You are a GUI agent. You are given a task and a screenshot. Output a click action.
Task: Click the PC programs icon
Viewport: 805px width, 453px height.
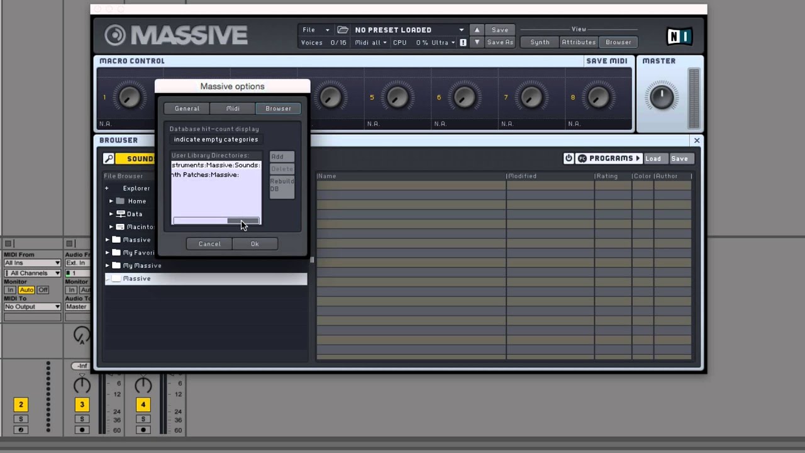coord(582,159)
